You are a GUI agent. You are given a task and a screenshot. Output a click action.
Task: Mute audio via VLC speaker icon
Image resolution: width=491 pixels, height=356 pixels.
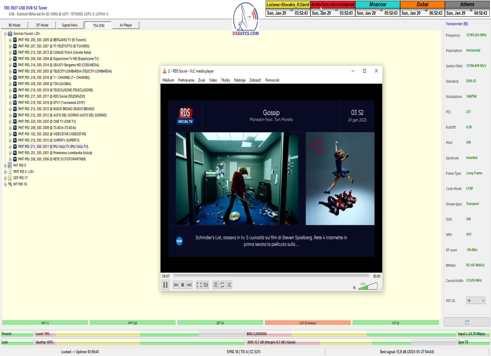click(x=354, y=287)
